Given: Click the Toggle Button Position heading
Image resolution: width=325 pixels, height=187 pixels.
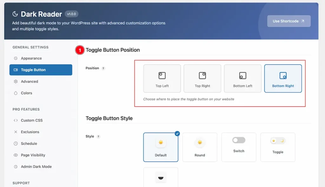Looking at the screenshot, I should pyautogui.click(x=113, y=50).
